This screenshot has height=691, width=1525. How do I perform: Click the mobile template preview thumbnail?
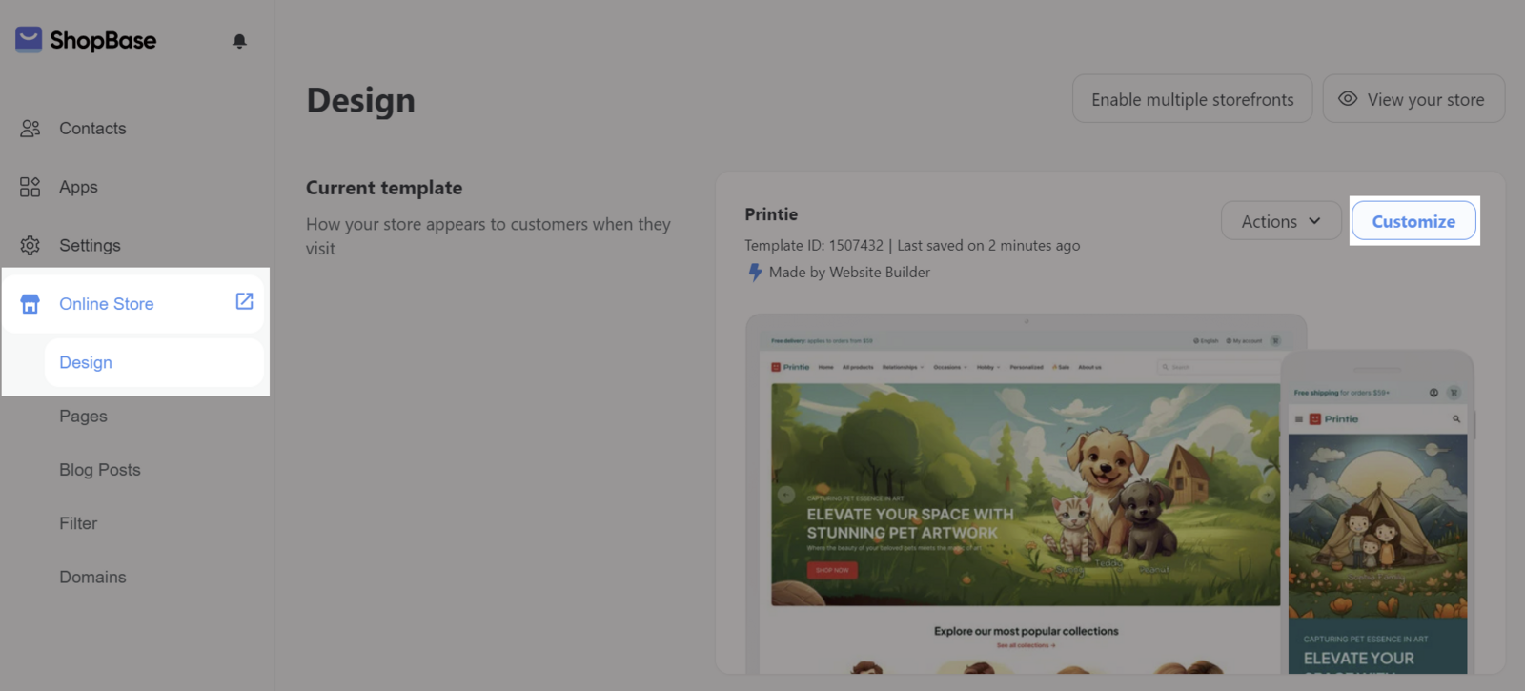(x=1377, y=513)
